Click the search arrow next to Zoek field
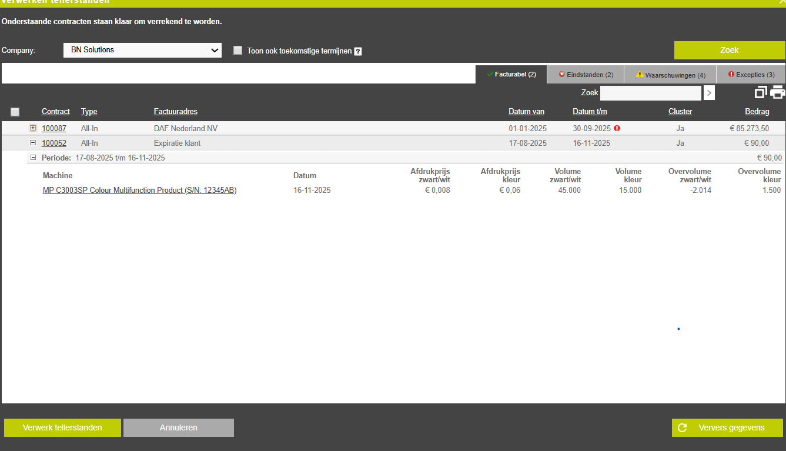This screenshot has height=451, width=786. pos(710,93)
